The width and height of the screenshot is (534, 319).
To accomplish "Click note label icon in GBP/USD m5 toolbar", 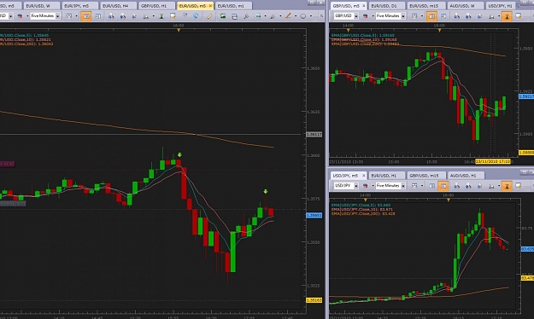I will (x=519, y=16).
